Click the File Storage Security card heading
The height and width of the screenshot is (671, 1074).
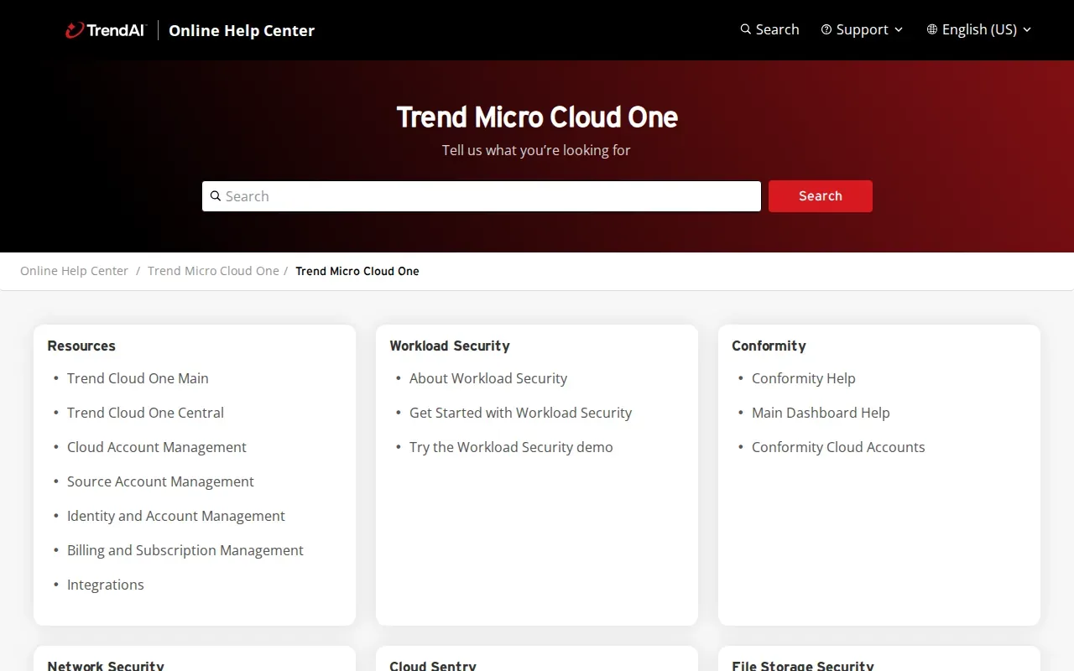803,666
